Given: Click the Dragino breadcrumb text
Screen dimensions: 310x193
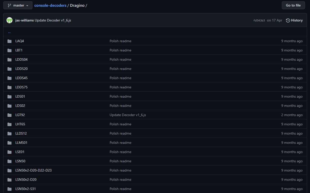Looking at the screenshot, I should click(77, 5).
